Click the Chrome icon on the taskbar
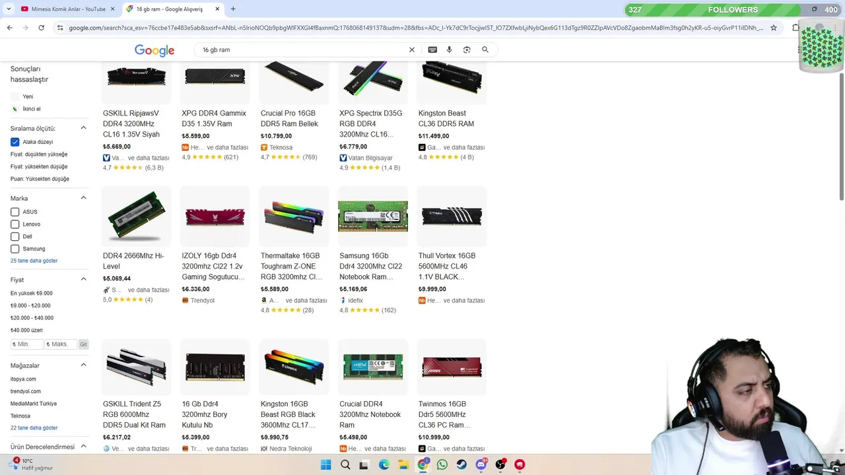 point(423,464)
